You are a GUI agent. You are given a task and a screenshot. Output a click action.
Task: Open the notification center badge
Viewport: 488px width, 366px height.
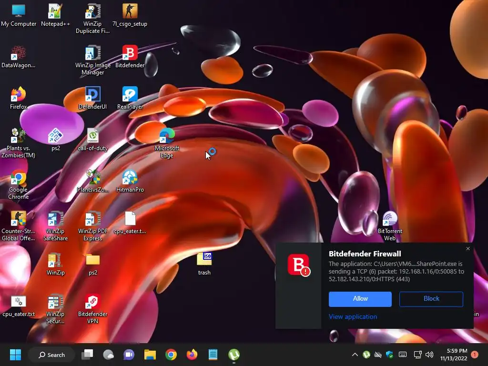pyautogui.click(x=475, y=355)
